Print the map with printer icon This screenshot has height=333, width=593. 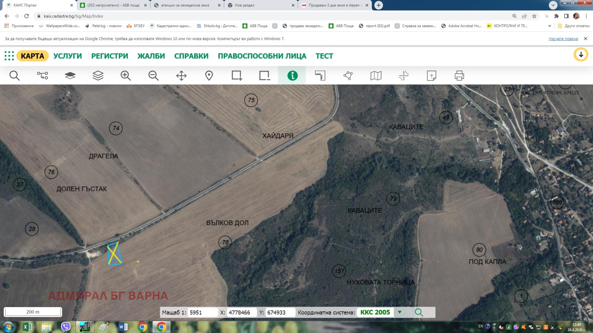coord(459,75)
